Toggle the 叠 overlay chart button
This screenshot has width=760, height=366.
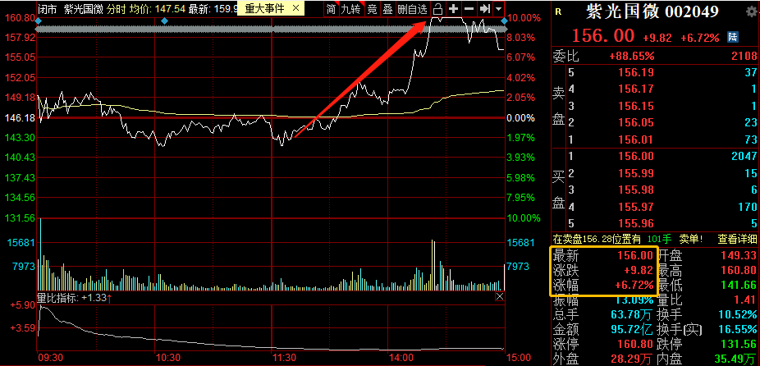(x=387, y=9)
